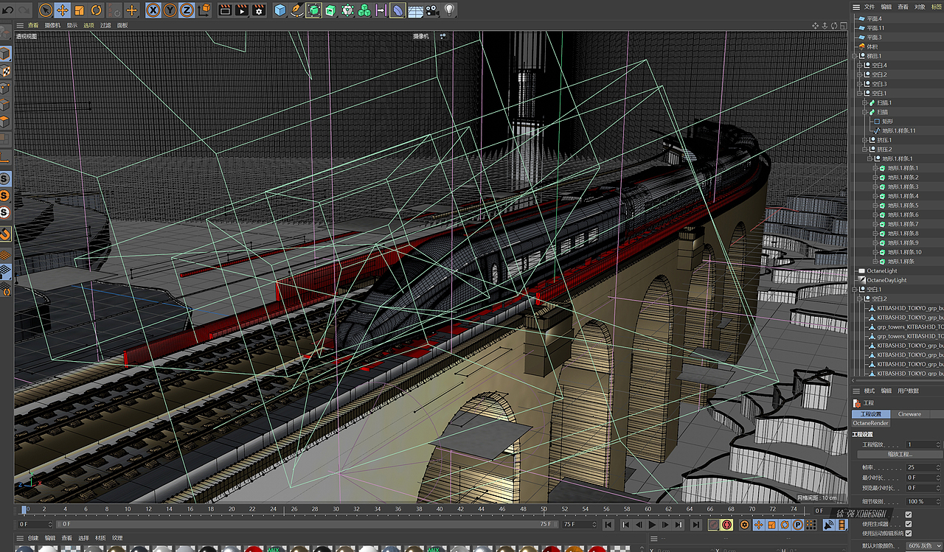
Task: Open Render Settings gear clapperboard icon
Action: (x=259, y=10)
